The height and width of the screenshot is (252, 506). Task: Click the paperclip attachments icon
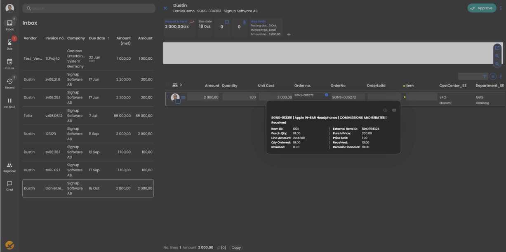pos(244,22)
